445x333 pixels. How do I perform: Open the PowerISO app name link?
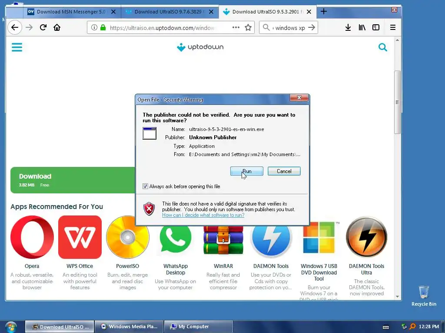click(127, 266)
